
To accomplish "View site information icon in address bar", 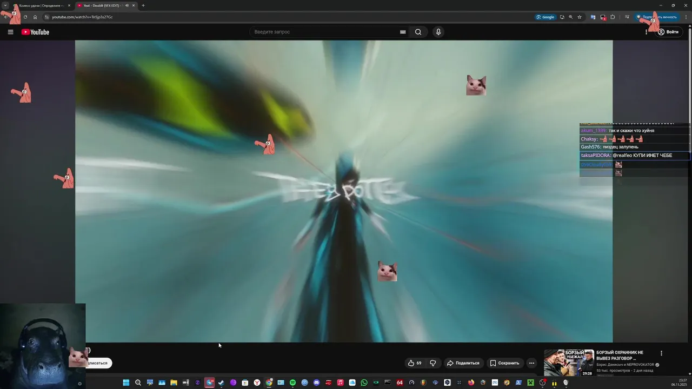I will (x=46, y=17).
